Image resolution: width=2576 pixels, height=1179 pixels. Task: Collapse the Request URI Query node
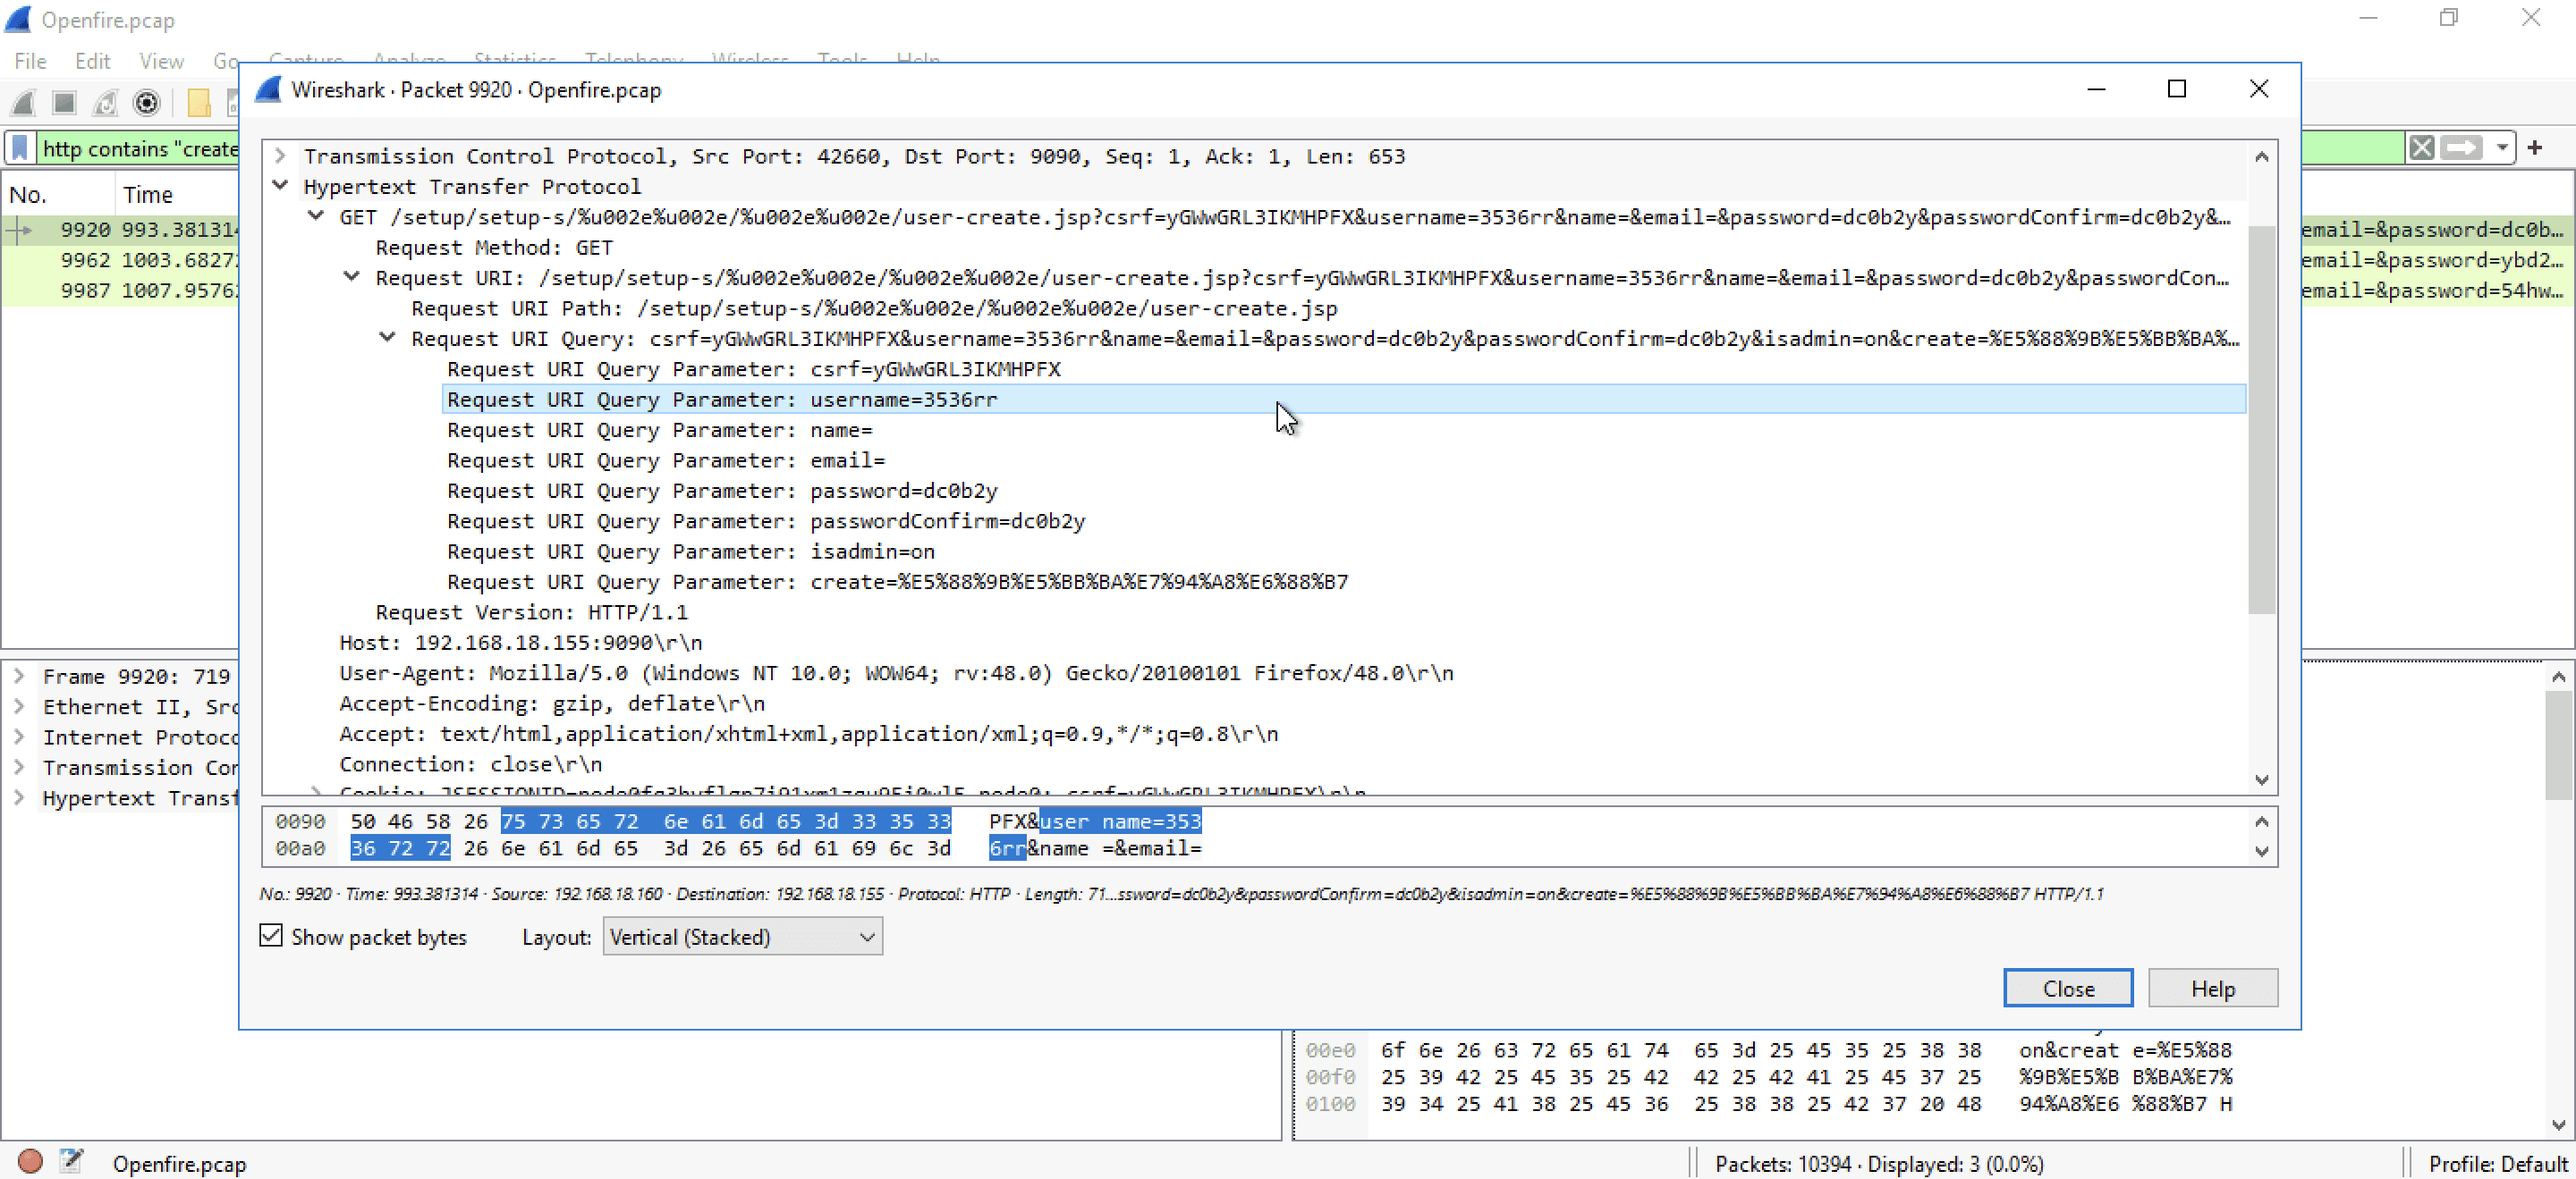coord(388,338)
